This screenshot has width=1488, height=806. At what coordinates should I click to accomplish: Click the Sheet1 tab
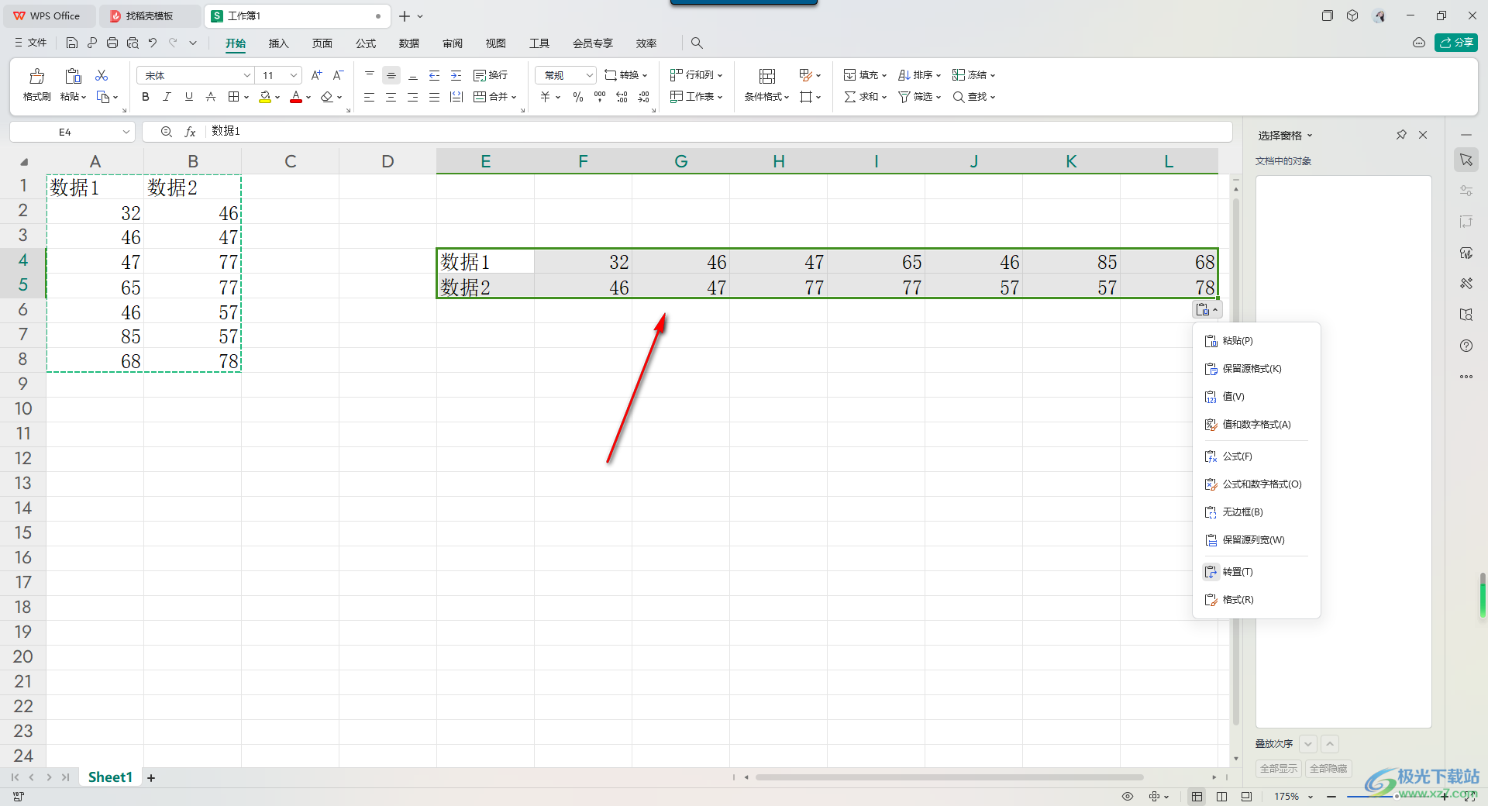click(110, 777)
